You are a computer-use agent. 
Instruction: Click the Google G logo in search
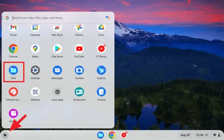(x=7, y=18)
